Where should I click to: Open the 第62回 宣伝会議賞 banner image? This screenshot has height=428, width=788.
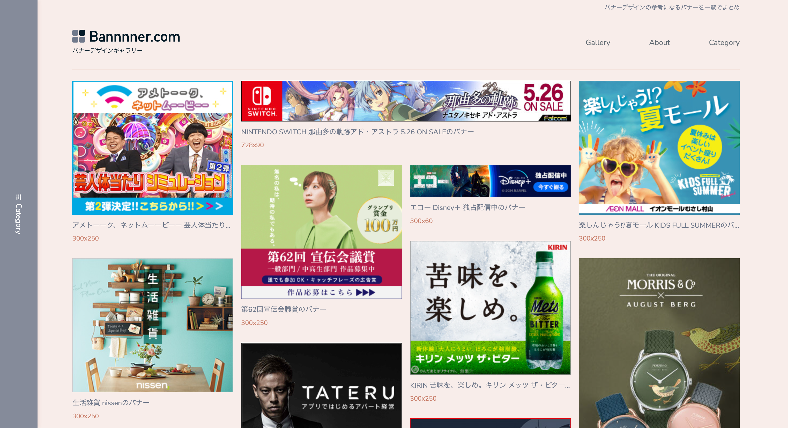click(321, 232)
